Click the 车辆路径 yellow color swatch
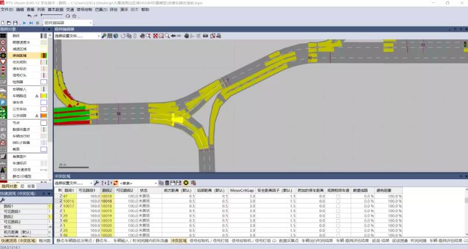This screenshot has width=468, height=249. [43, 96]
